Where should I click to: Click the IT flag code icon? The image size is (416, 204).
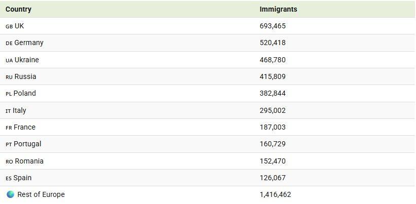tap(8, 111)
